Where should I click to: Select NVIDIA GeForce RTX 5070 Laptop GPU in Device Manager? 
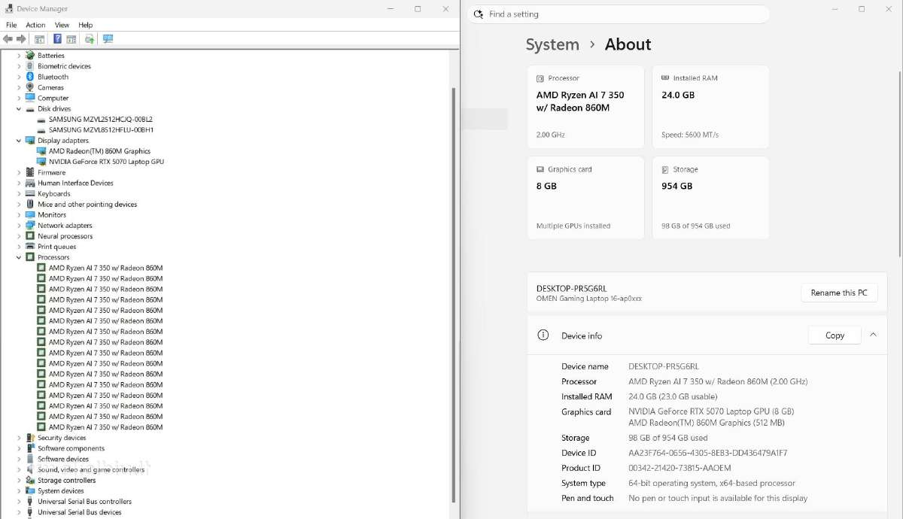click(x=106, y=162)
